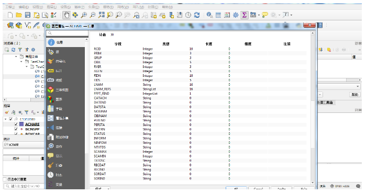Click the purple ACHARE layer symbol swatch

[x=21, y=124]
